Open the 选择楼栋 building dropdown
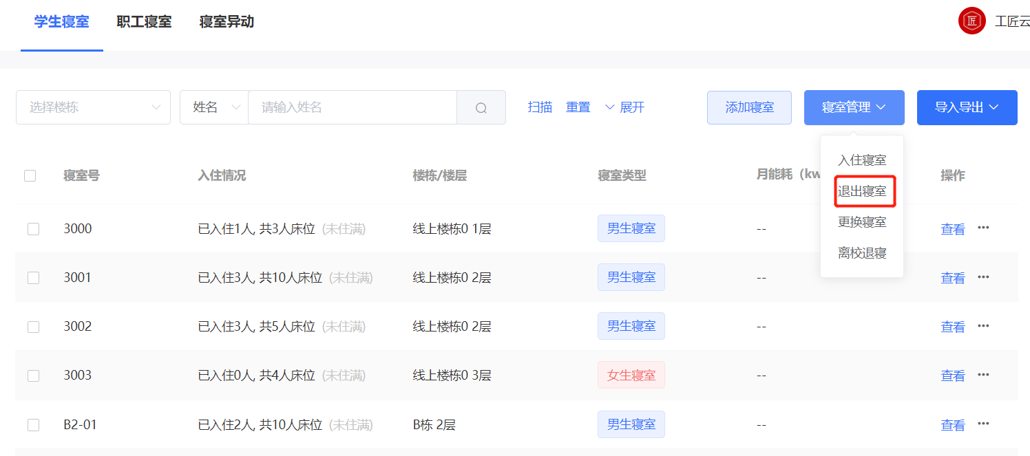The height and width of the screenshot is (456, 1030). (x=93, y=107)
